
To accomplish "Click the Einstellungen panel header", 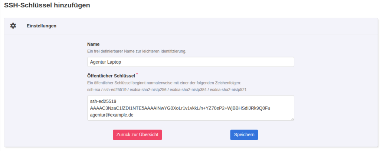I will click(x=191, y=26).
